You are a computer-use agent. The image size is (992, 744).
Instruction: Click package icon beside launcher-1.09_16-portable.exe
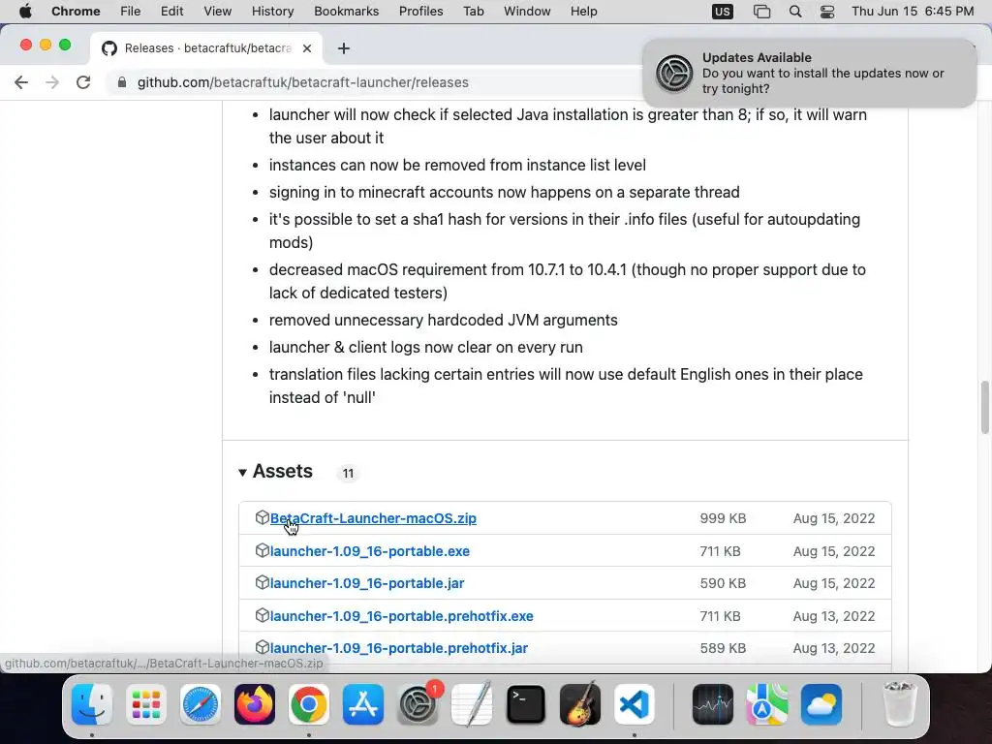[x=262, y=550]
